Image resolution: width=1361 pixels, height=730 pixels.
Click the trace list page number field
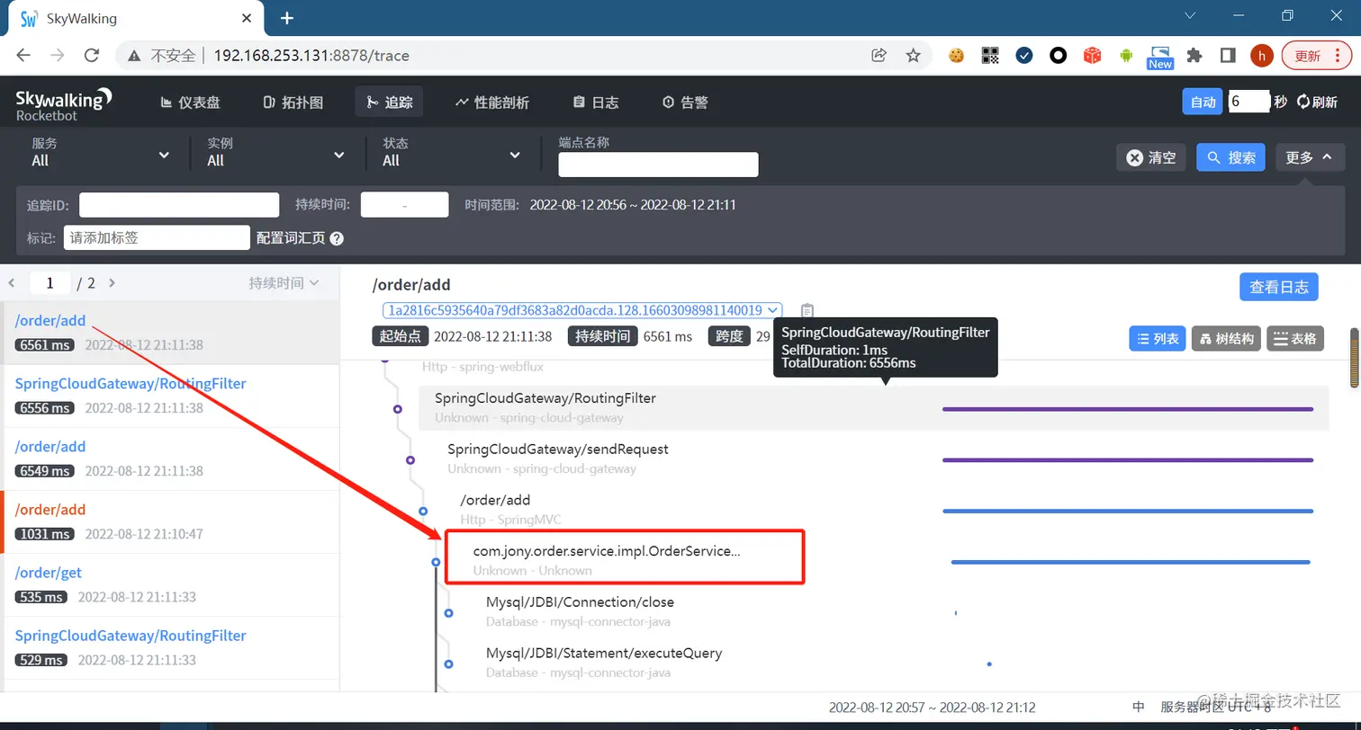pyautogui.click(x=50, y=283)
